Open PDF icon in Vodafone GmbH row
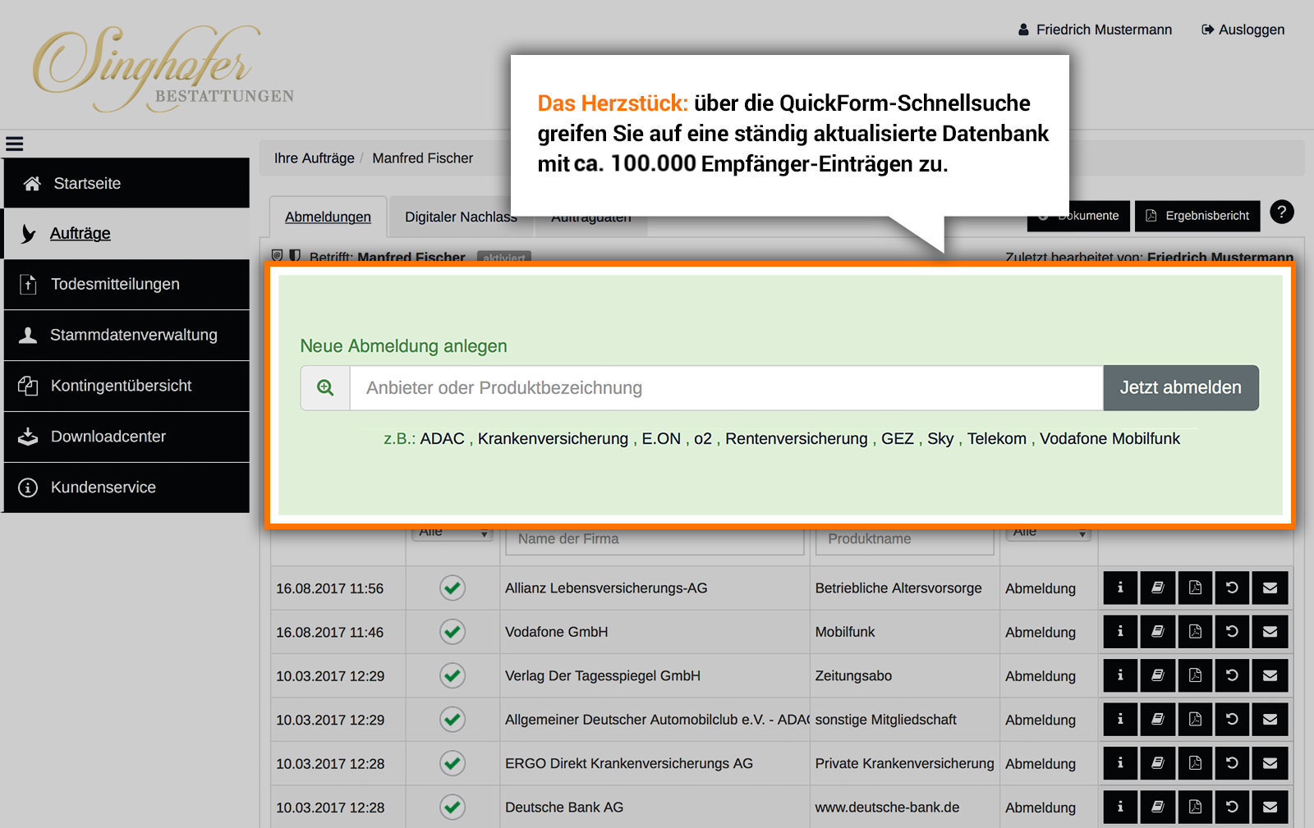1314x828 pixels. tap(1195, 632)
